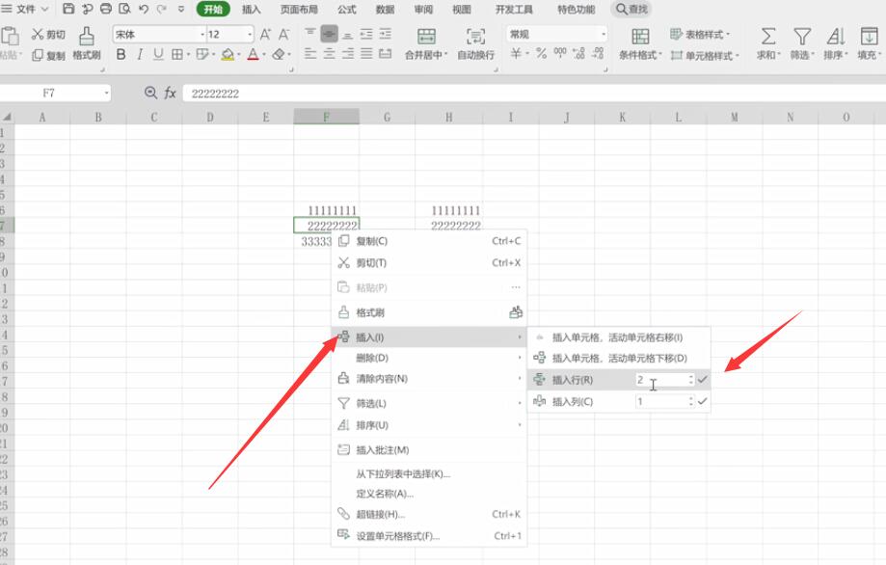Toggle Underline formatting

pos(158,54)
